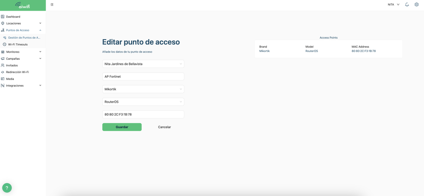Open the NITA account dropdown
This screenshot has height=196, width=424.
click(394, 5)
